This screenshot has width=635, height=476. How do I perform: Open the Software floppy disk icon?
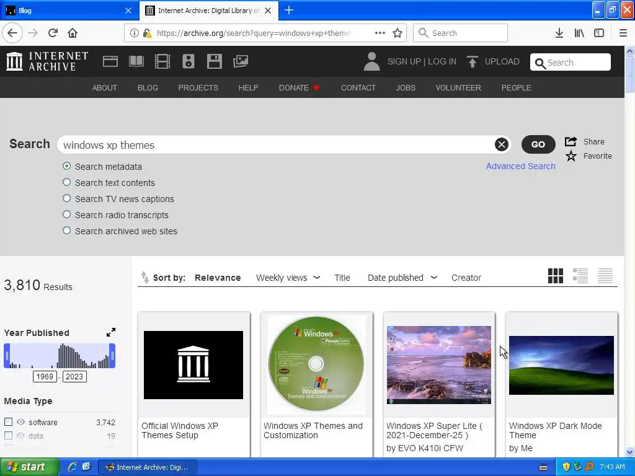tap(214, 61)
